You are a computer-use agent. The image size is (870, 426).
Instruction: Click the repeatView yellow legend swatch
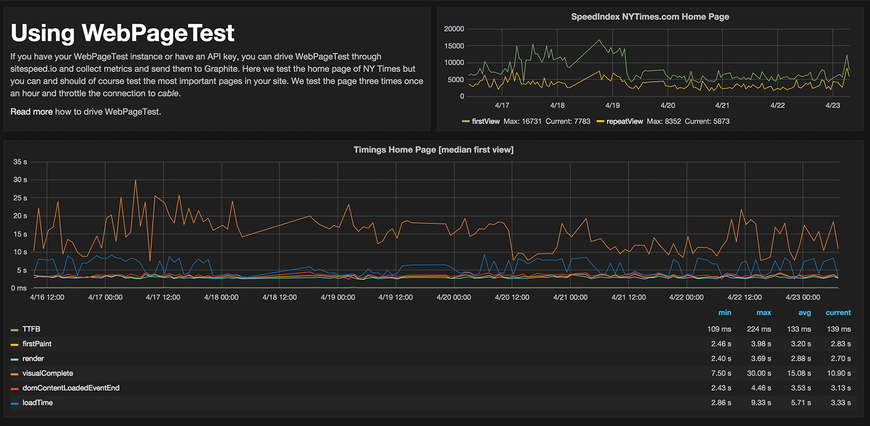(600, 122)
